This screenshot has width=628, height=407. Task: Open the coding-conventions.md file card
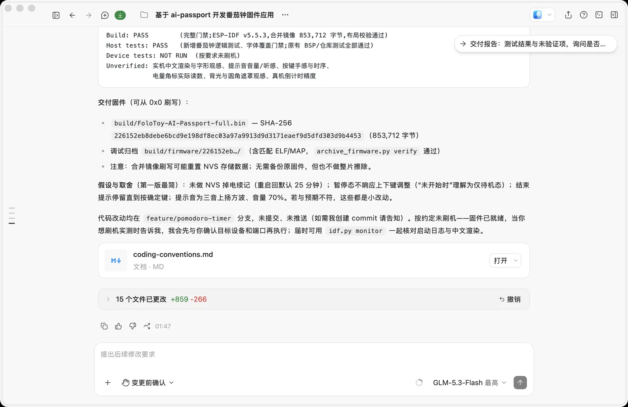(x=314, y=260)
